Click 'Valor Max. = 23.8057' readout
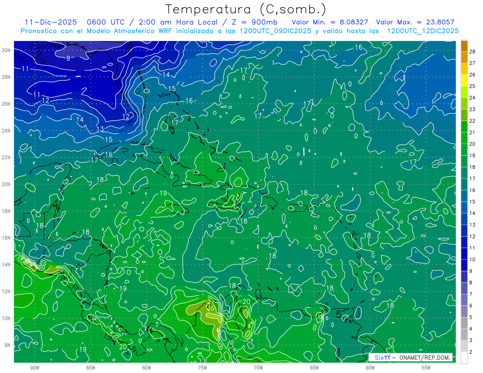Image resolution: width=483 pixels, height=373 pixels. tap(415, 22)
